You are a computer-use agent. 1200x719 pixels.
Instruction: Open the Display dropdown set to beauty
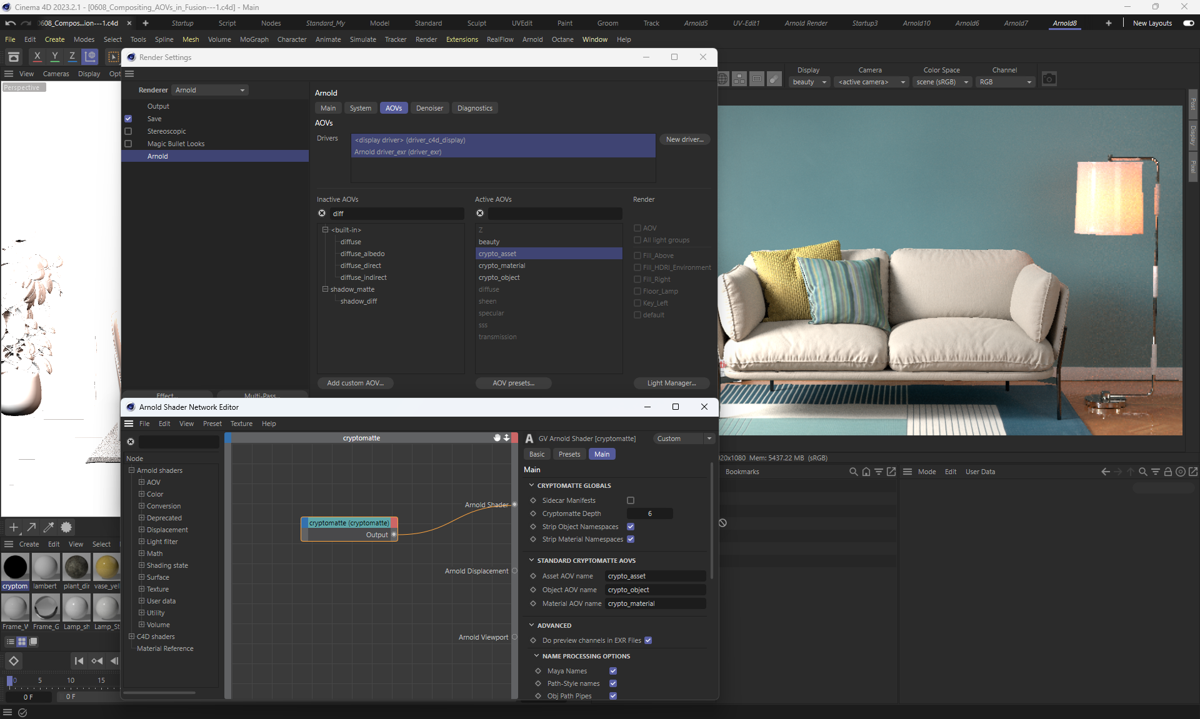point(809,82)
